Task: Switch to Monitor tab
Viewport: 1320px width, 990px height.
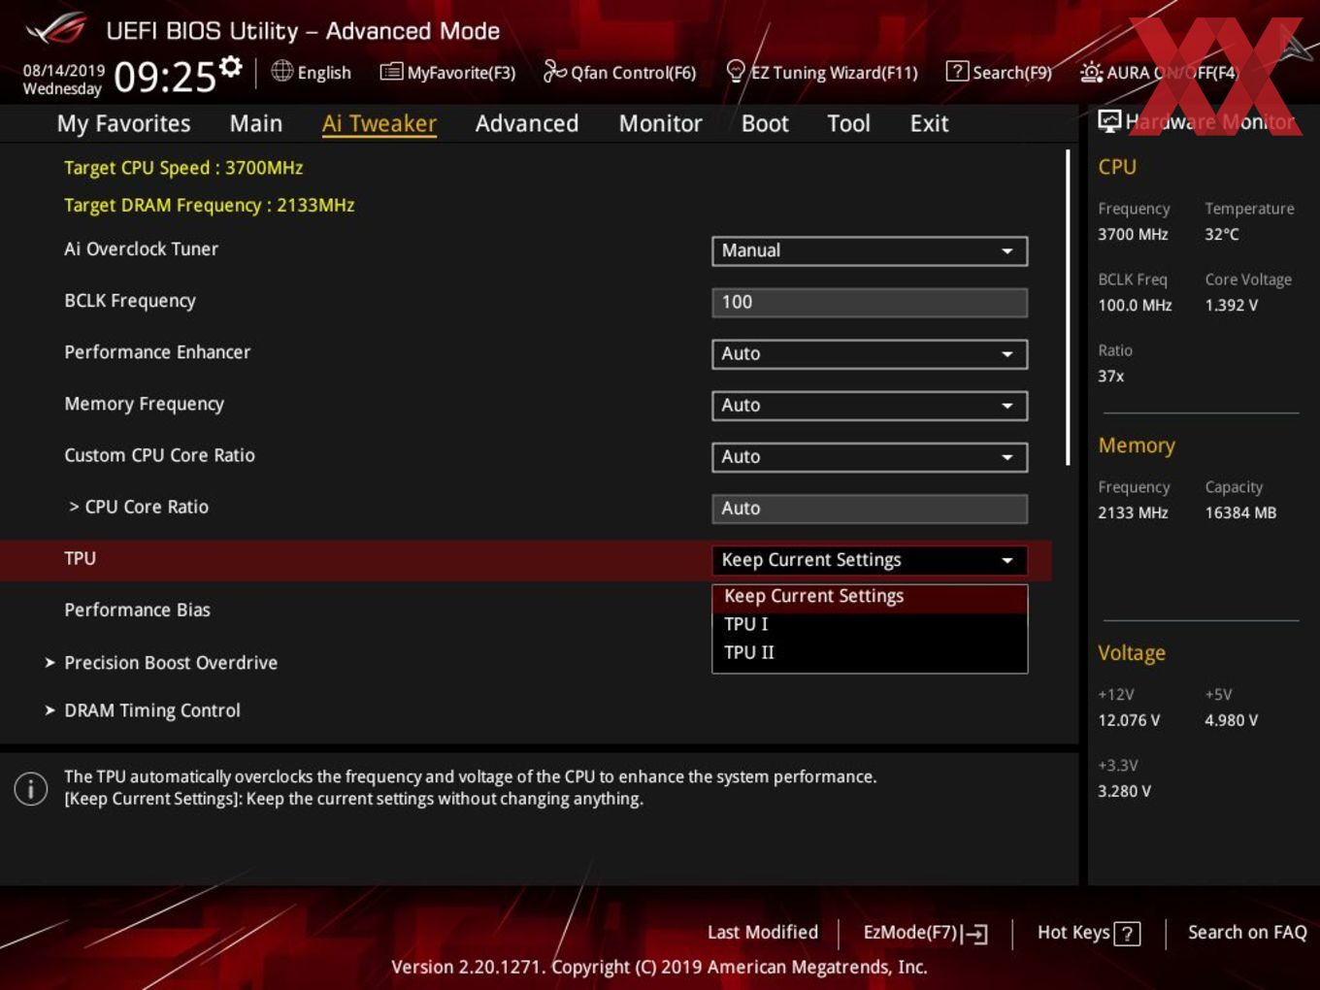Action: point(660,123)
